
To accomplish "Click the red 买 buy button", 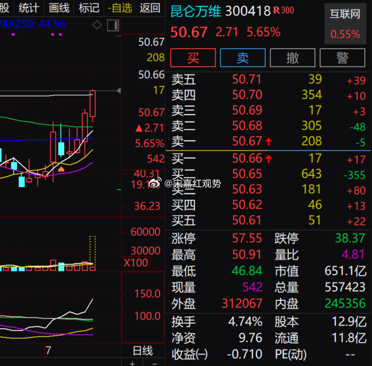I will tap(193, 58).
